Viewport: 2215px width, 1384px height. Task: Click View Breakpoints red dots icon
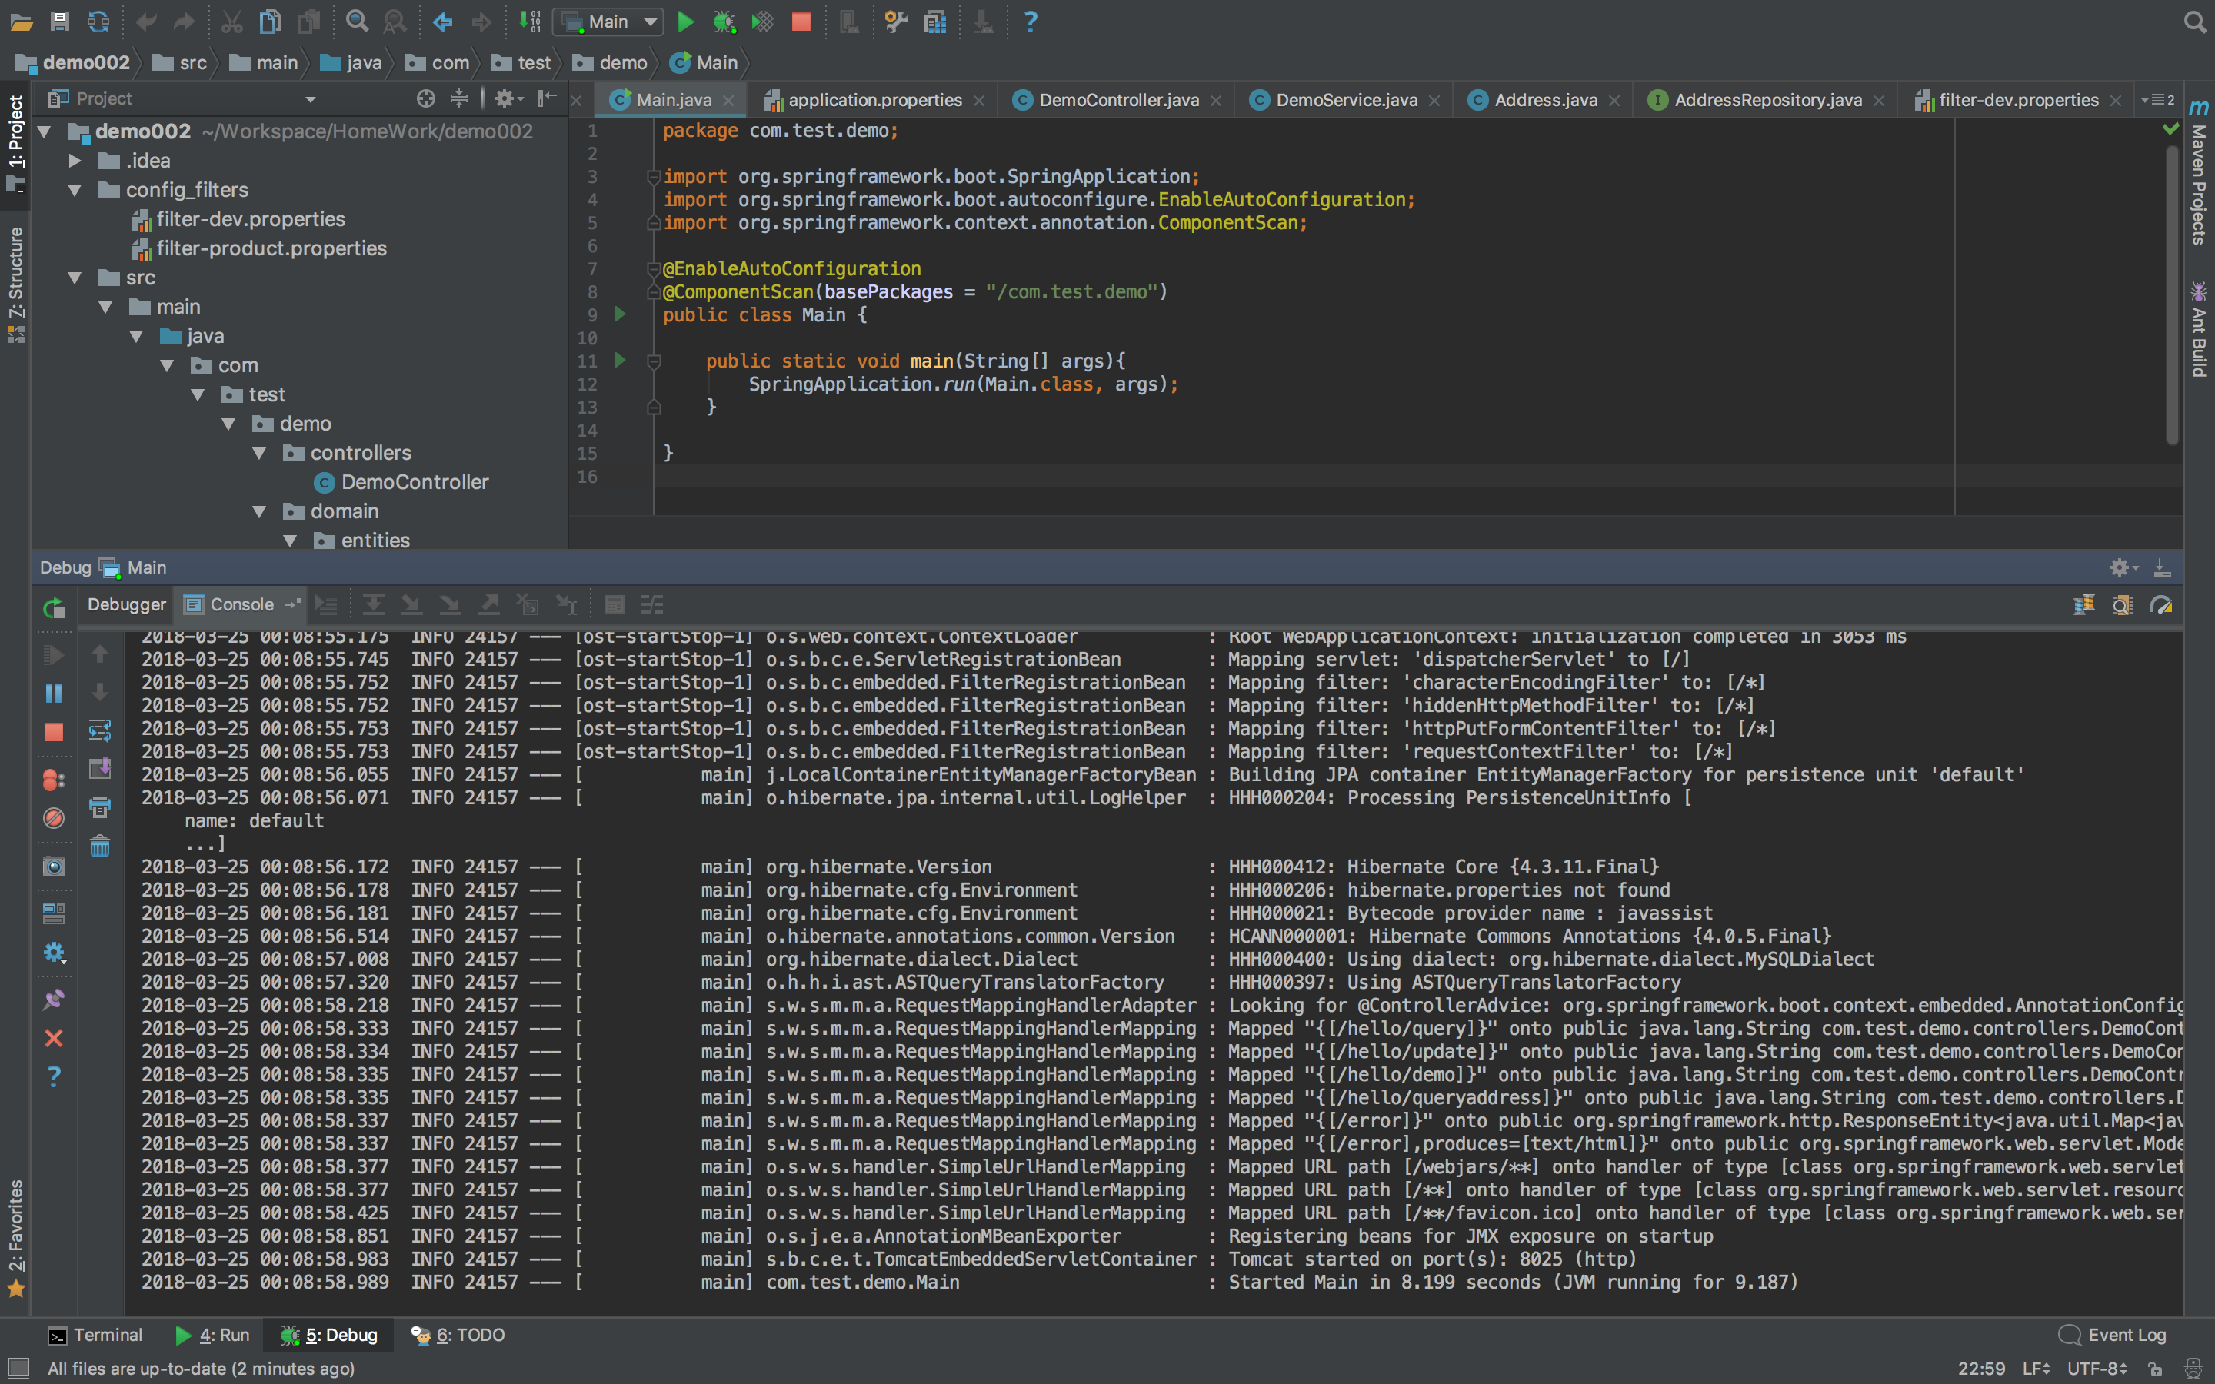[54, 780]
